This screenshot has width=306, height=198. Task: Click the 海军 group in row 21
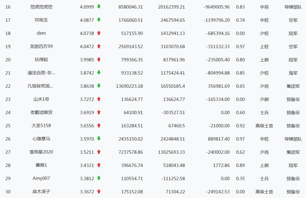tap(293, 73)
